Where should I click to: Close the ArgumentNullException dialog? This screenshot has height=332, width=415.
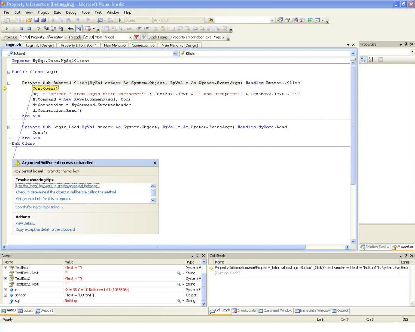[x=155, y=163]
